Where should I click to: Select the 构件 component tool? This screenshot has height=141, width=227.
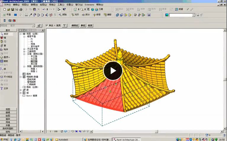pos(4,49)
